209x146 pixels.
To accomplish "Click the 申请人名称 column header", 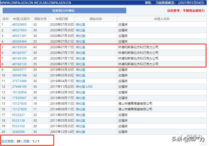I will coord(162,19).
